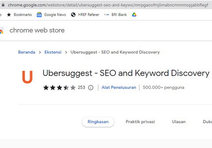Open the Bookmarks star bookmark

pos(19,15)
